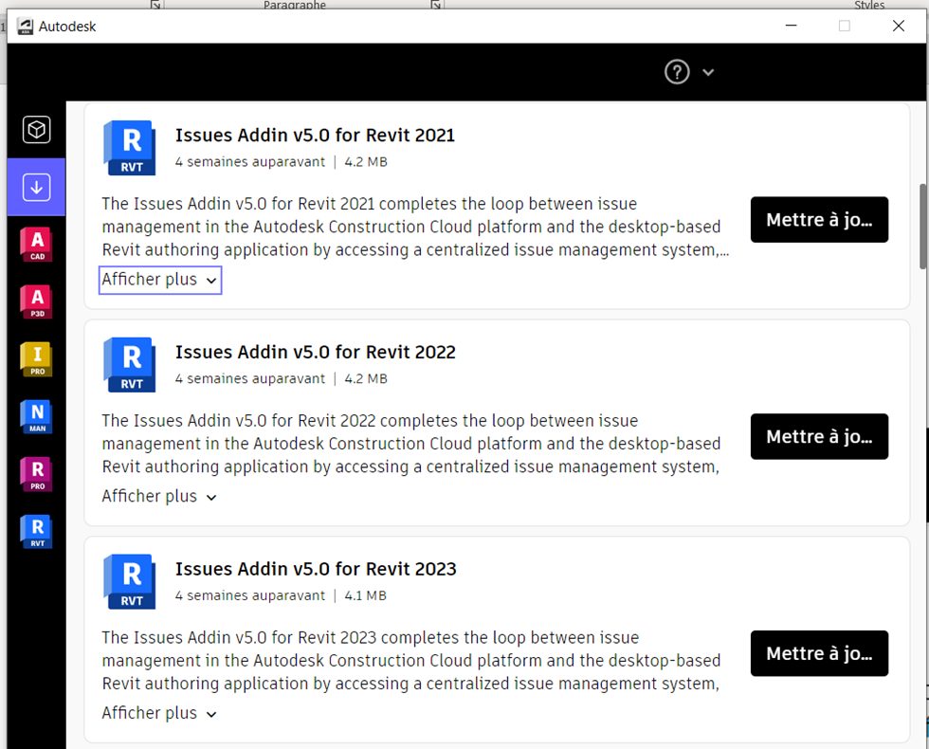
Task: Expand Afficher plus for Revit 2021 addin
Action: click(x=160, y=280)
